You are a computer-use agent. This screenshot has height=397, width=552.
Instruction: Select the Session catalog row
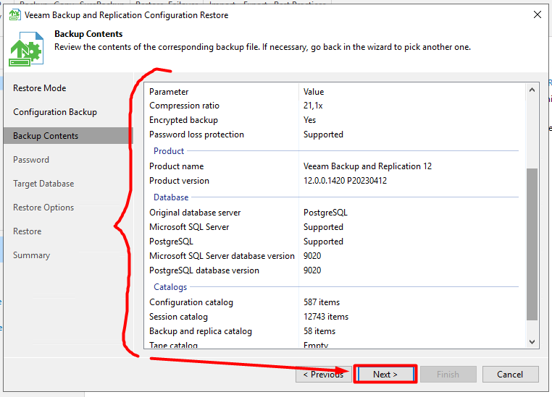(x=335, y=317)
